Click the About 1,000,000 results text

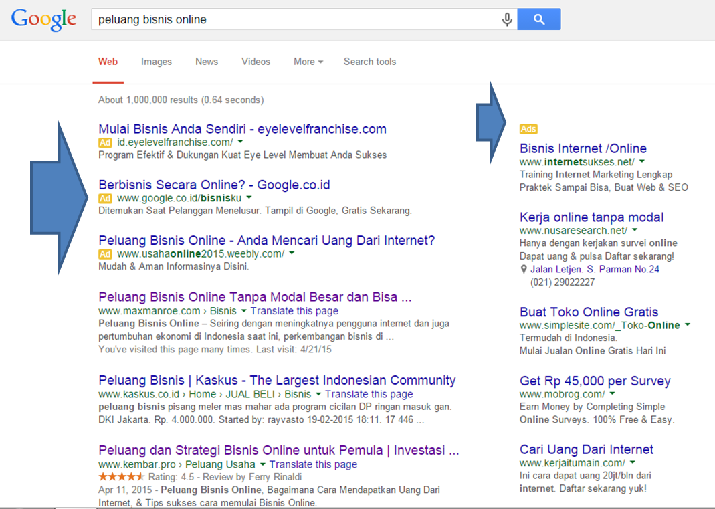click(x=181, y=100)
